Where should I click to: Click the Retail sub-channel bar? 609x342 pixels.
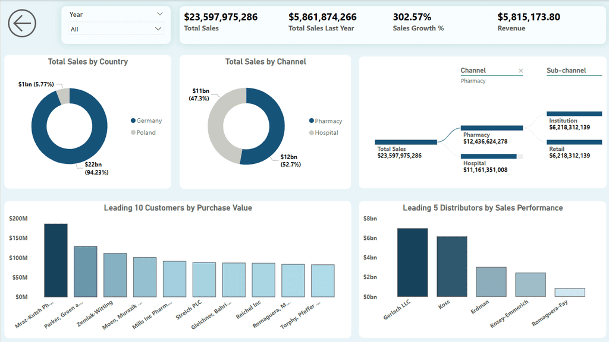point(574,142)
